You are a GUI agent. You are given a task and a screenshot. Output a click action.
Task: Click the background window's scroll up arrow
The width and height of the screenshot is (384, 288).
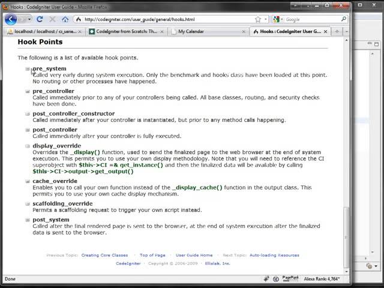373,54
